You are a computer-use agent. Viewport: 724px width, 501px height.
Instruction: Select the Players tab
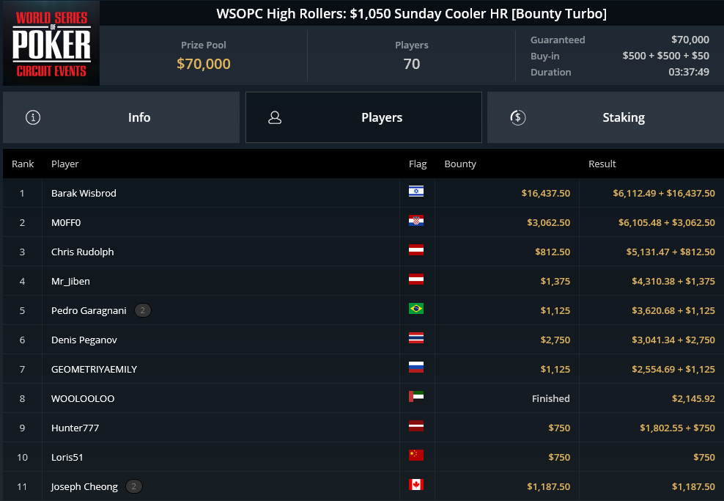[x=364, y=117]
